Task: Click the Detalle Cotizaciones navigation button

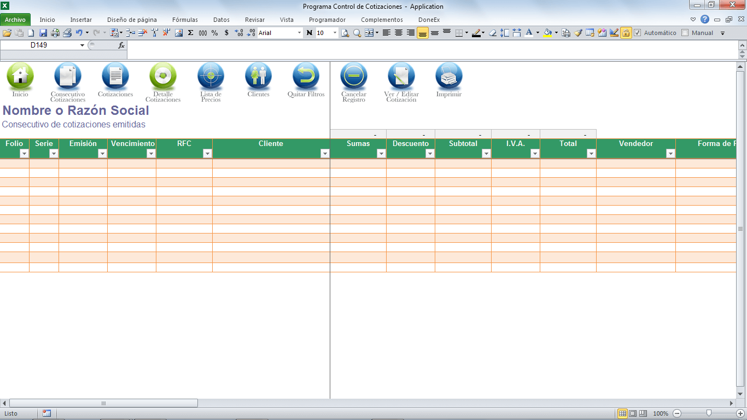Action: [163, 76]
